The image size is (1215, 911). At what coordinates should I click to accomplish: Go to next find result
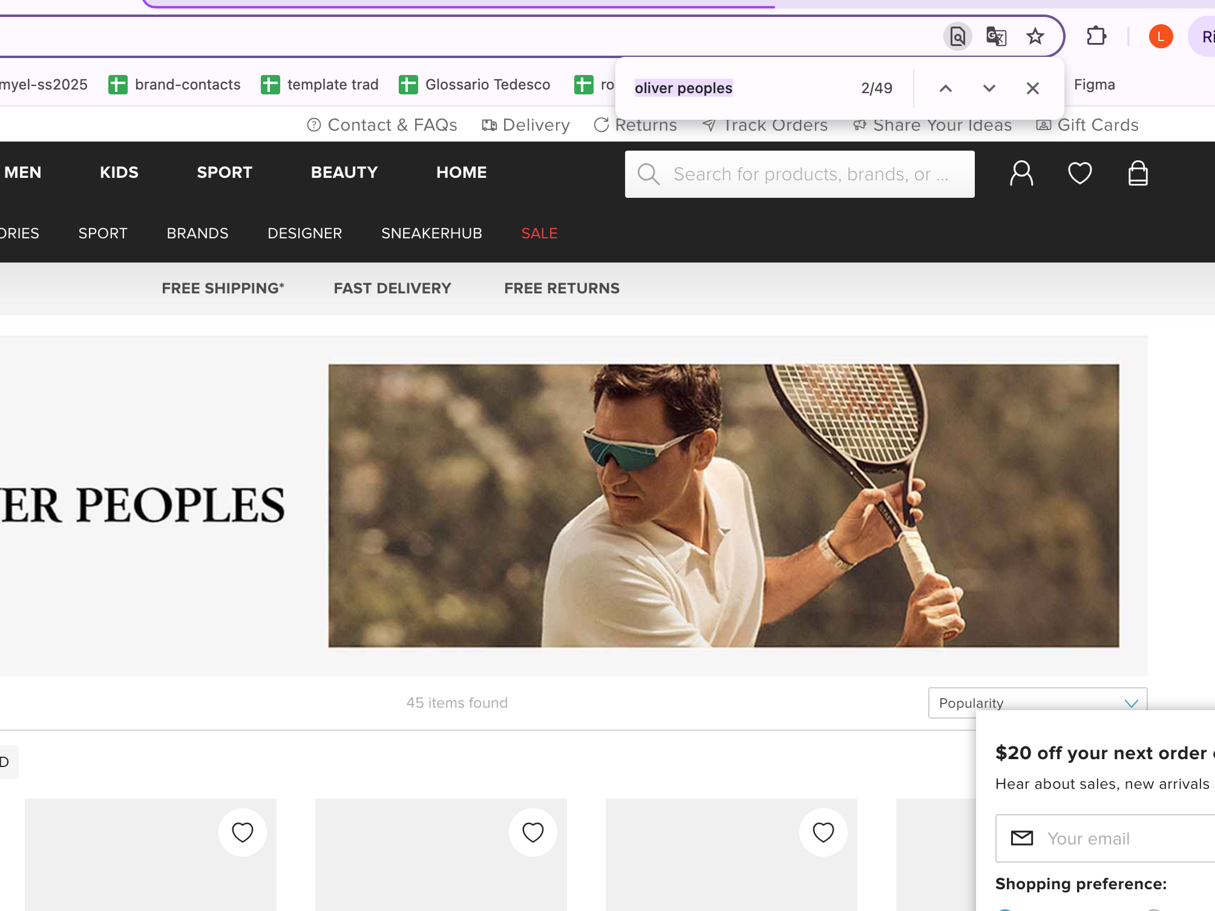[x=989, y=88]
